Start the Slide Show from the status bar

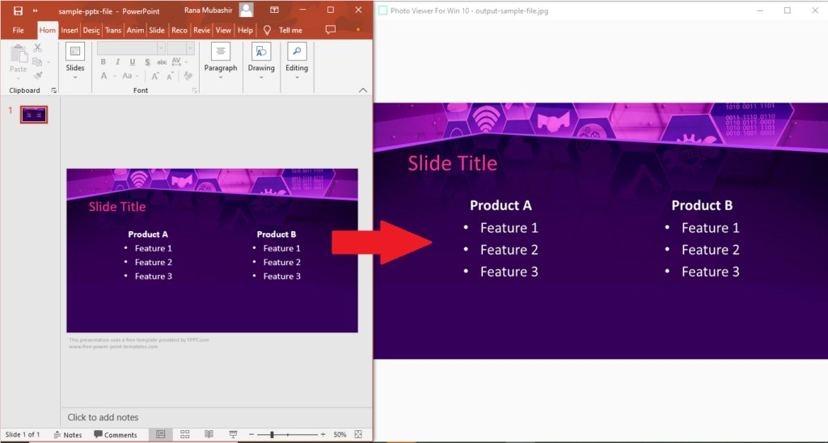(x=233, y=434)
